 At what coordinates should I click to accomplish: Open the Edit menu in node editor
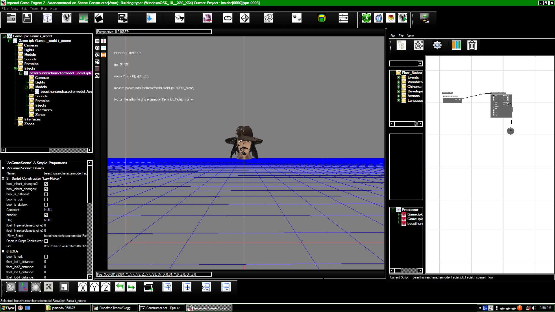click(x=401, y=36)
